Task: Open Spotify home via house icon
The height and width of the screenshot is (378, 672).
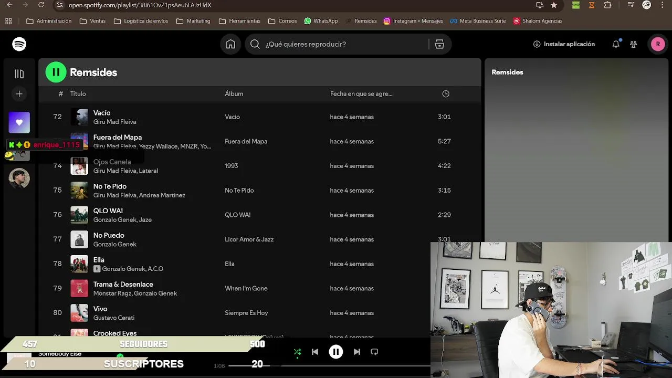Action: [x=230, y=44]
